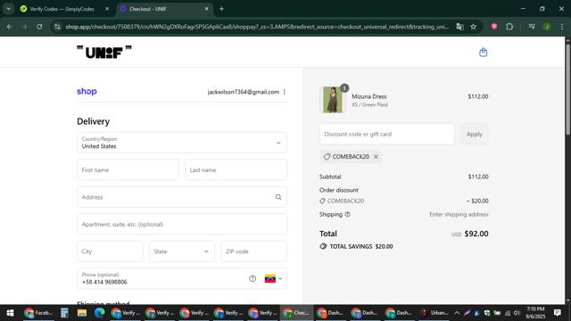Remove the COMEBACK20 discount code
The image size is (571, 321).
376,157
